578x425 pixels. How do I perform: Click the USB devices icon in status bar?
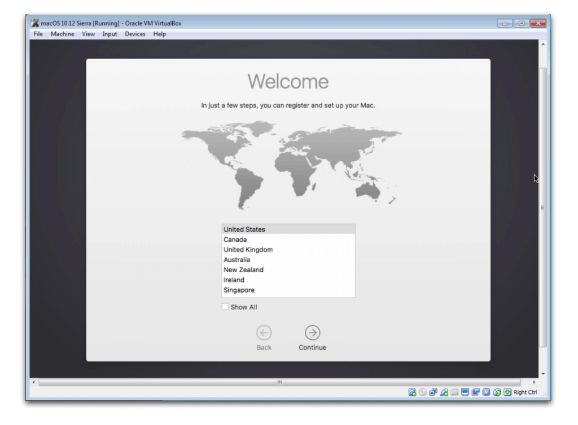444,392
